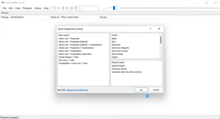Choose the Dark Orange color scheme
Image resolution: width=220 pixels, height=119 pixels.
[117, 54]
